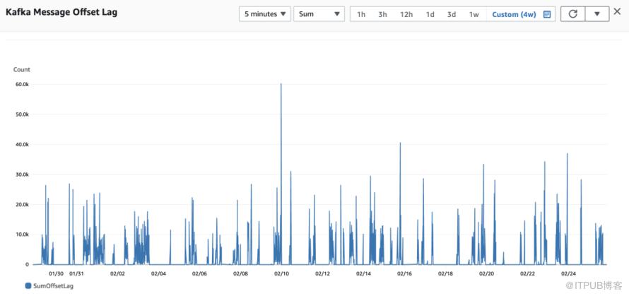This screenshot has height=296, width=629.
Task: Click the Count axis title
Action: coord(22,69)
